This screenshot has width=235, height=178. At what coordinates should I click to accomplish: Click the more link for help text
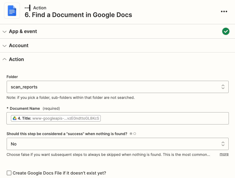(224, 154)
